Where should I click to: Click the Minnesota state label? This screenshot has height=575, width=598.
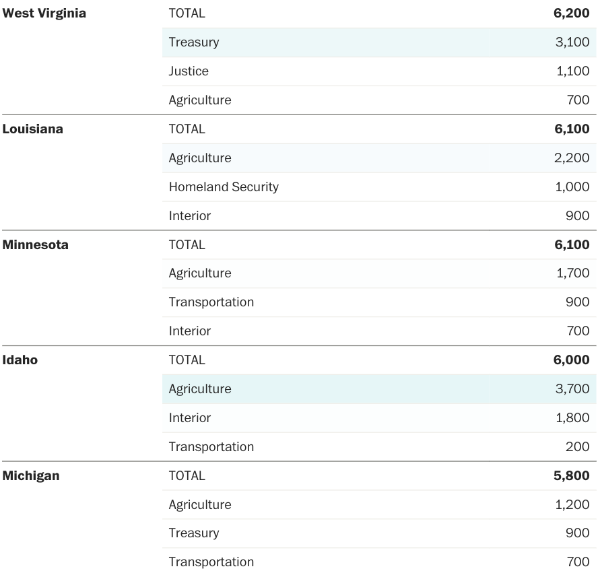click(36, 245)
